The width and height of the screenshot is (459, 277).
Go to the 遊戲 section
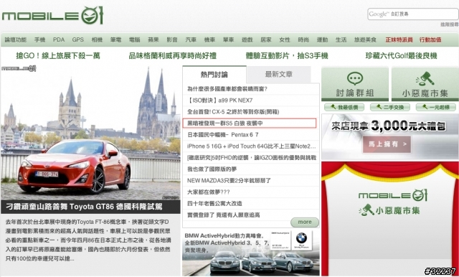(x=247, y=39)
